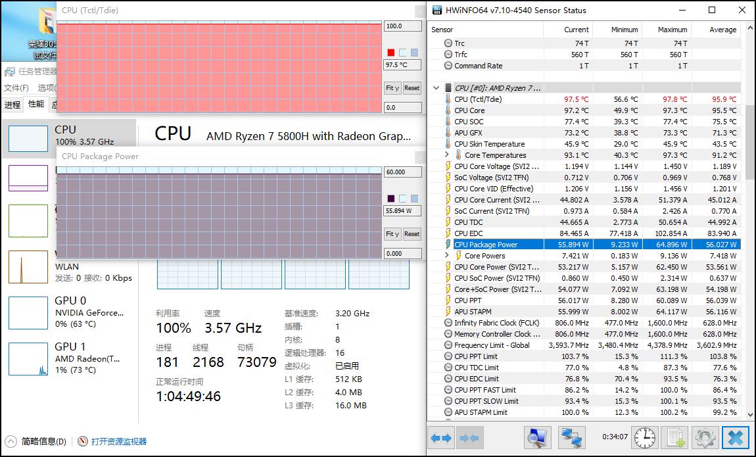This screenshot has width=756, height=457.
Task: Click Reset in the CPU (Tctl/Tdie) graph
Action: (412, 87)
